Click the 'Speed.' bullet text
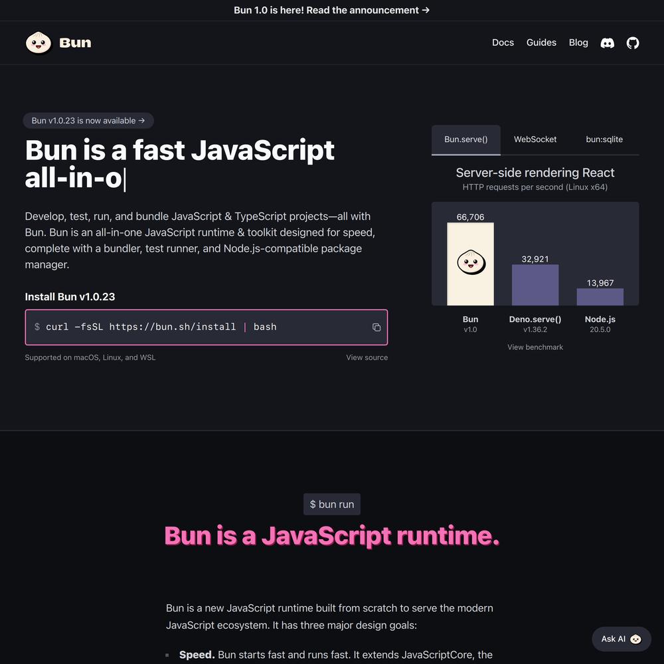The image size is (664, 664). 197,655
